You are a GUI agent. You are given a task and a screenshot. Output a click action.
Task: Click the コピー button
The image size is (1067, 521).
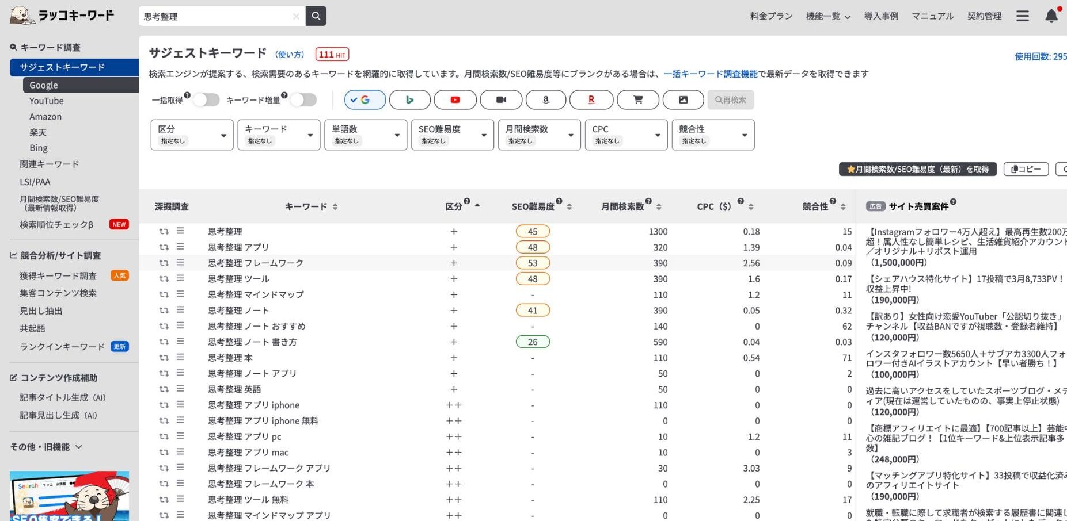(1026, 169)
